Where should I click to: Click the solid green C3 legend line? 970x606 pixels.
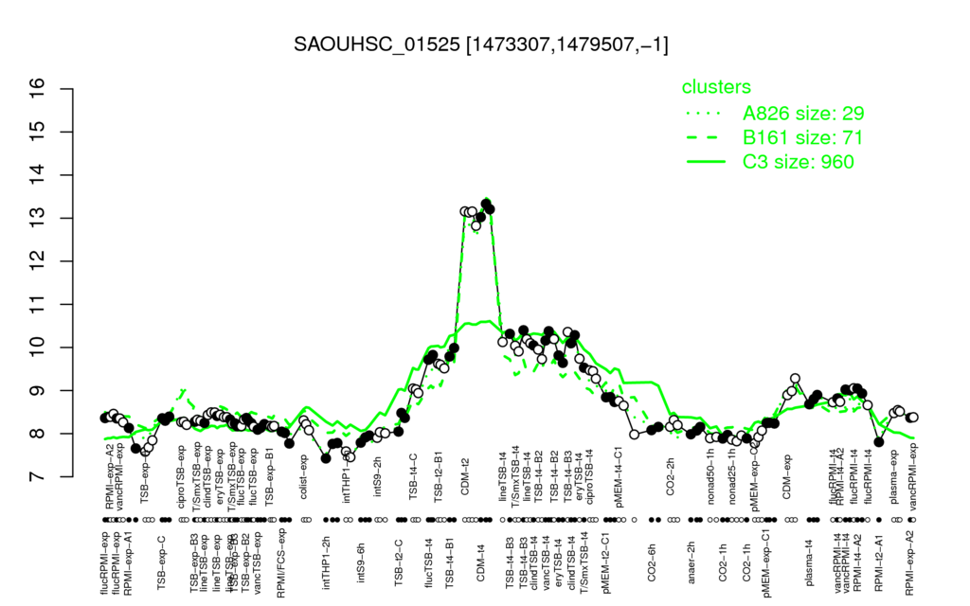pyautogui.click(x=706, y=161)
